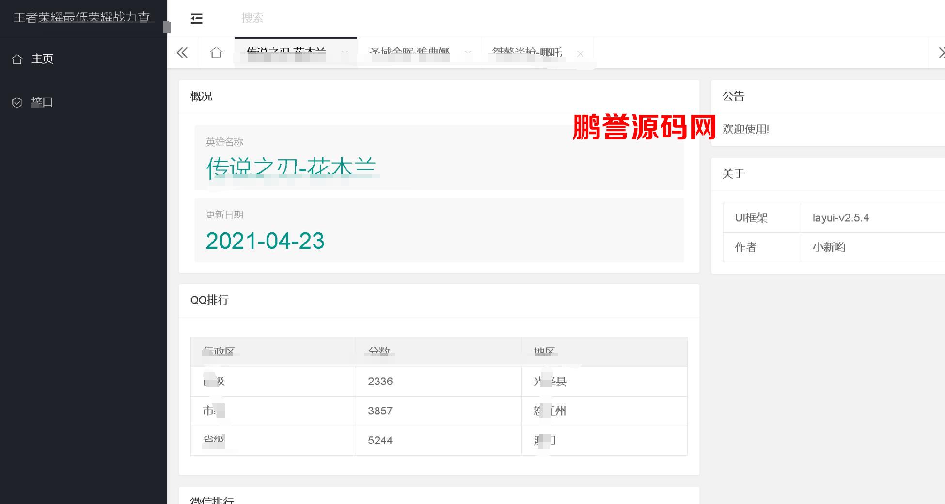Viewport: 945px width, 504px height.
Task: Click the hero name 传说之刃-花木兰
Action: 291,168
